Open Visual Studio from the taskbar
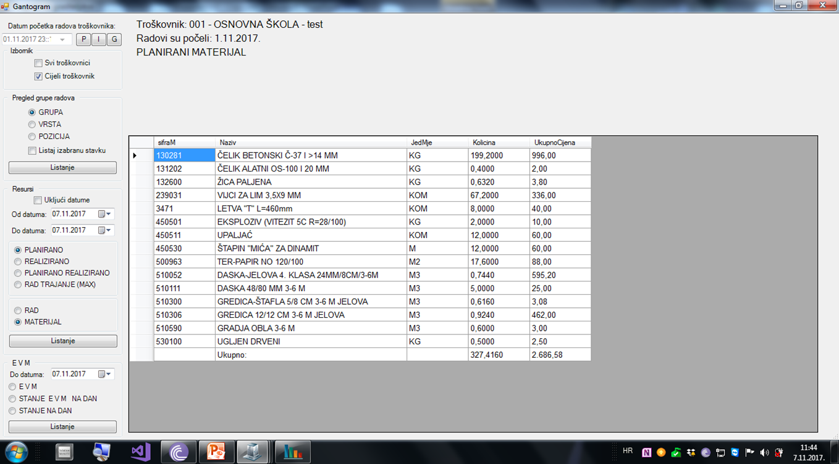Image resolution: width=839 pixels, height=464 pixels. point(141,452)
